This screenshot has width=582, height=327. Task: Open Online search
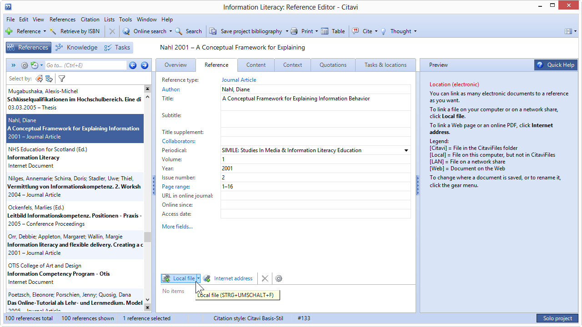[x=145, y=31]
